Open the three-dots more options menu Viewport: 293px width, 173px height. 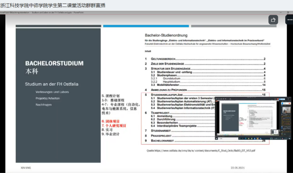(289, 20)
